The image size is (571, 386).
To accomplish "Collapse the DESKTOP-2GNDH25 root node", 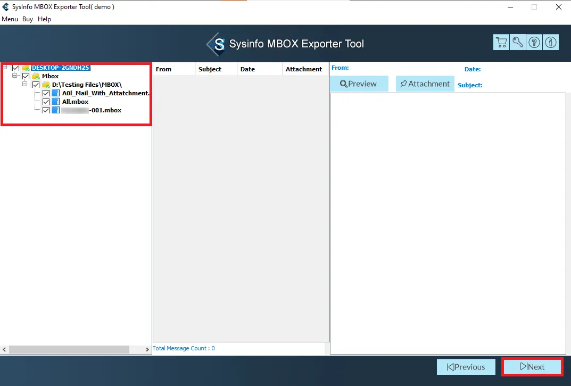I will click(x=5, y=68).
